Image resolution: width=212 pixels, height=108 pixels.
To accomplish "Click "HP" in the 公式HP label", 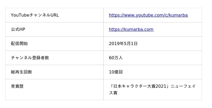I will pyautogui.click(x=22, y=29).
